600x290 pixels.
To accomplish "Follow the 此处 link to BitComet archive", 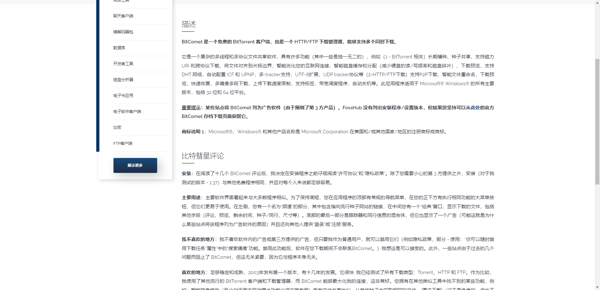I will pos(475,108).
